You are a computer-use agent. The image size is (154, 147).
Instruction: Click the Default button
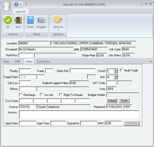(112, 101)
